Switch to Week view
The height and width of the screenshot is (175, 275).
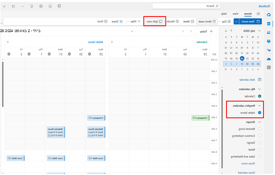tap(189, 22)
